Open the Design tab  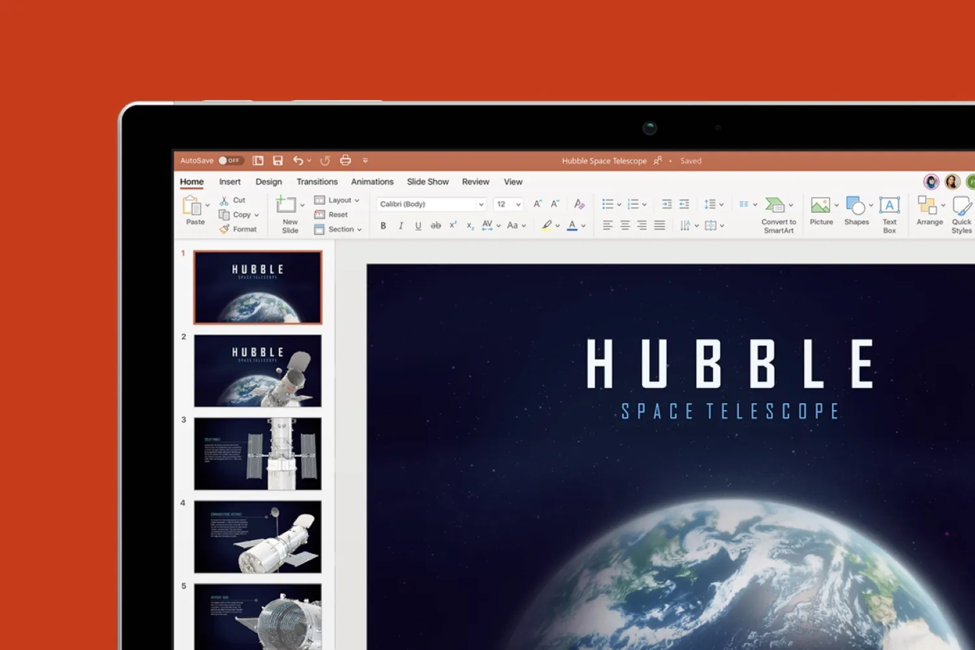tap(269, 182)
